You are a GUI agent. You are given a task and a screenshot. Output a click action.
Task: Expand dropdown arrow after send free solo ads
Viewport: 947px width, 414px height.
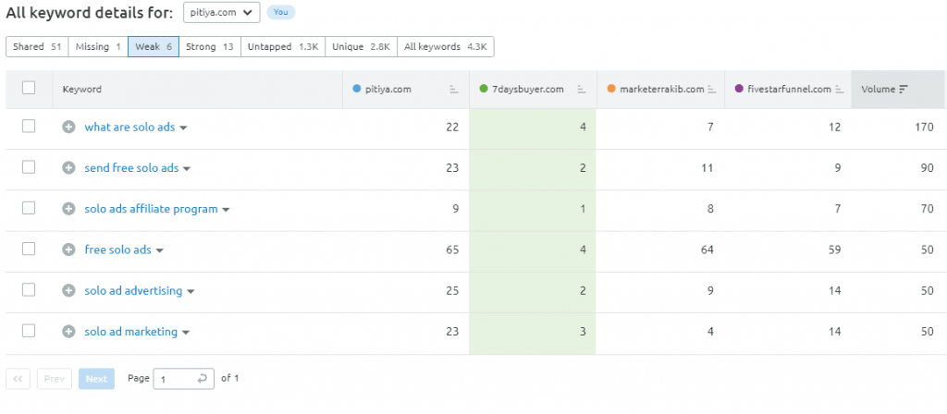187,169
